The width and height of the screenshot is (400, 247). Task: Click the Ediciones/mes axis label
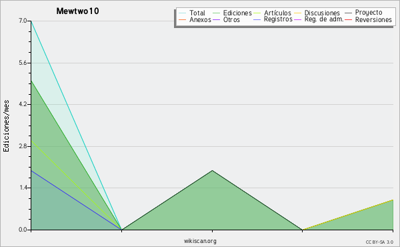pyautogui.click(x=6, y=126)
